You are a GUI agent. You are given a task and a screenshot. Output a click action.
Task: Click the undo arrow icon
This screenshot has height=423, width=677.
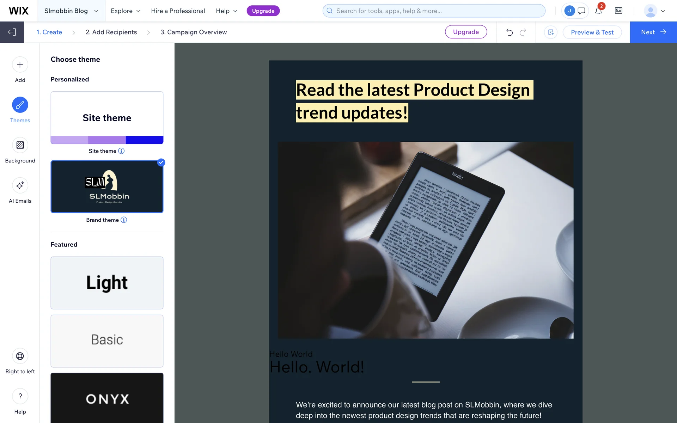point(509,32)
